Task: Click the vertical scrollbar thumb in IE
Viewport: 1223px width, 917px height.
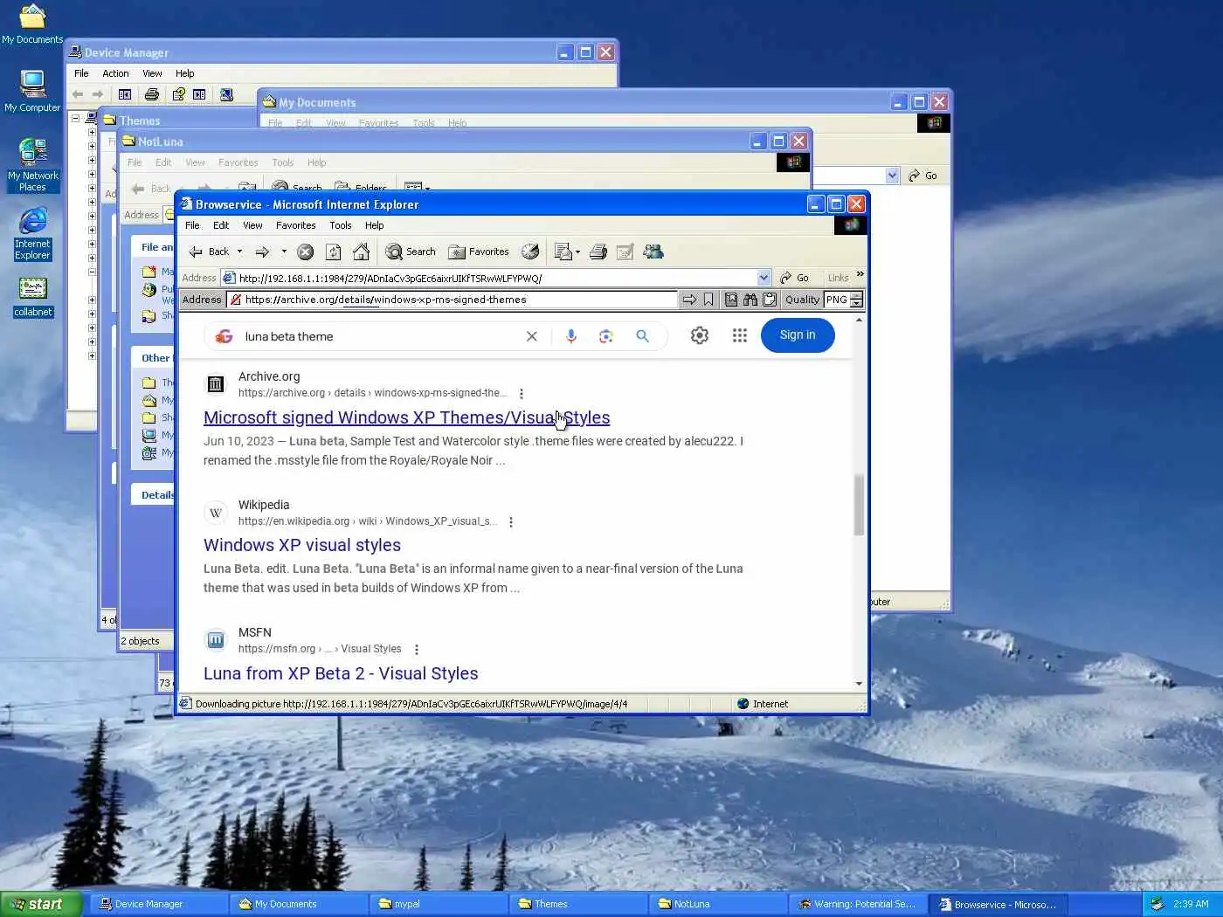Action: [859, 505]
